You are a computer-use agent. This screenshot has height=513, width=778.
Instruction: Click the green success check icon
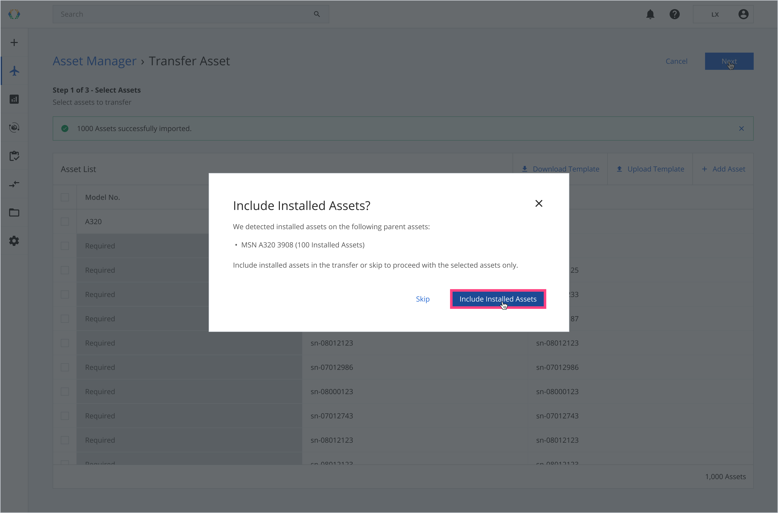tap(65, 129)
